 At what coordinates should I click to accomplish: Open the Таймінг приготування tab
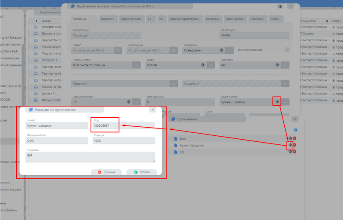[x=186, y=19]
